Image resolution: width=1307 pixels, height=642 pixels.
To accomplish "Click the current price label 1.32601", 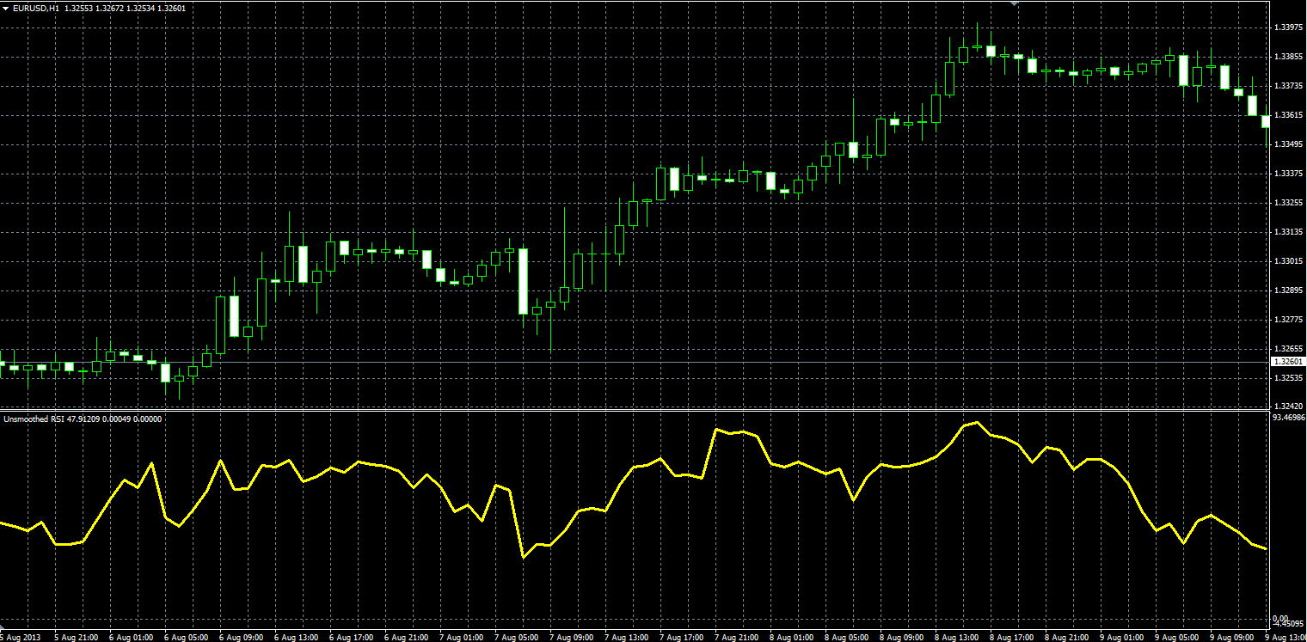I will 1287,362.
